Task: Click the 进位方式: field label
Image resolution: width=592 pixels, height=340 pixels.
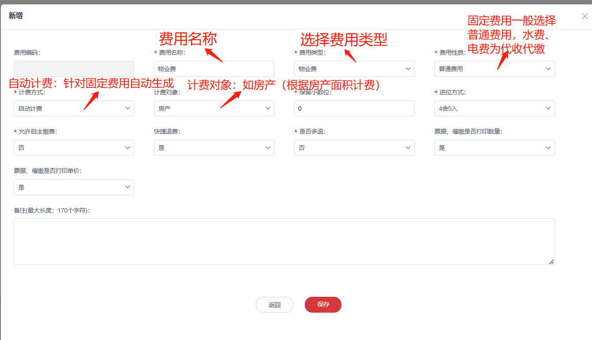Action: 453,93
